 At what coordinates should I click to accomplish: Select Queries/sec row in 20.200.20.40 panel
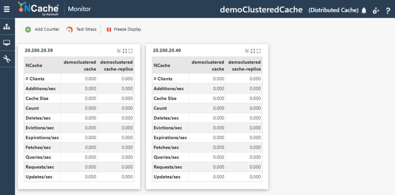207,157
